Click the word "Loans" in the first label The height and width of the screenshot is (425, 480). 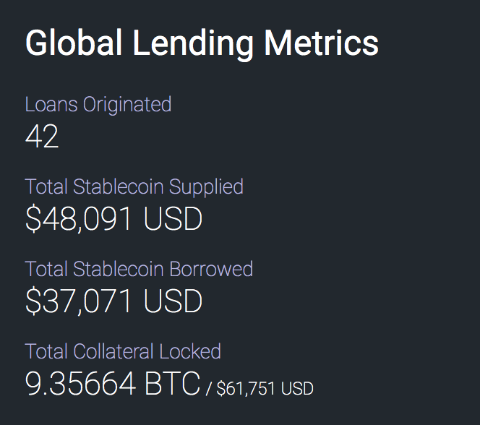[x=51, y=104]
